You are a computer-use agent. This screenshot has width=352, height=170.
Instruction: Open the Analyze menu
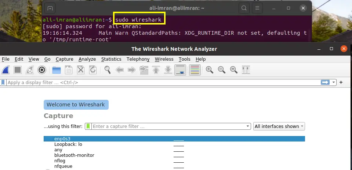87,59
